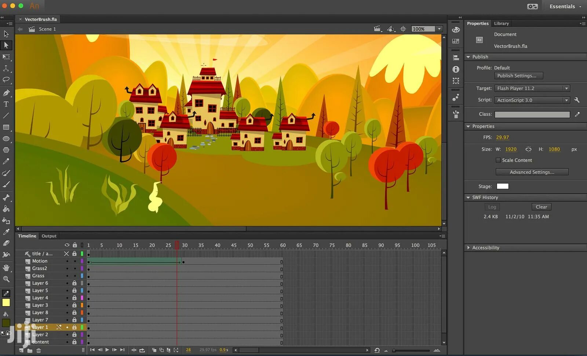Image resolution: width=587 pixels, height=356 pixels.
Task: Open the Edit Scene dropdown
Action: [x=378, y=29]
